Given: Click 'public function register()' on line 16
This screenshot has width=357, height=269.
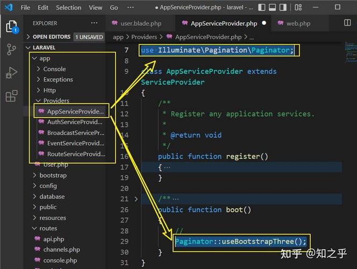Looking at the screenshot, I should coord(213,157).
